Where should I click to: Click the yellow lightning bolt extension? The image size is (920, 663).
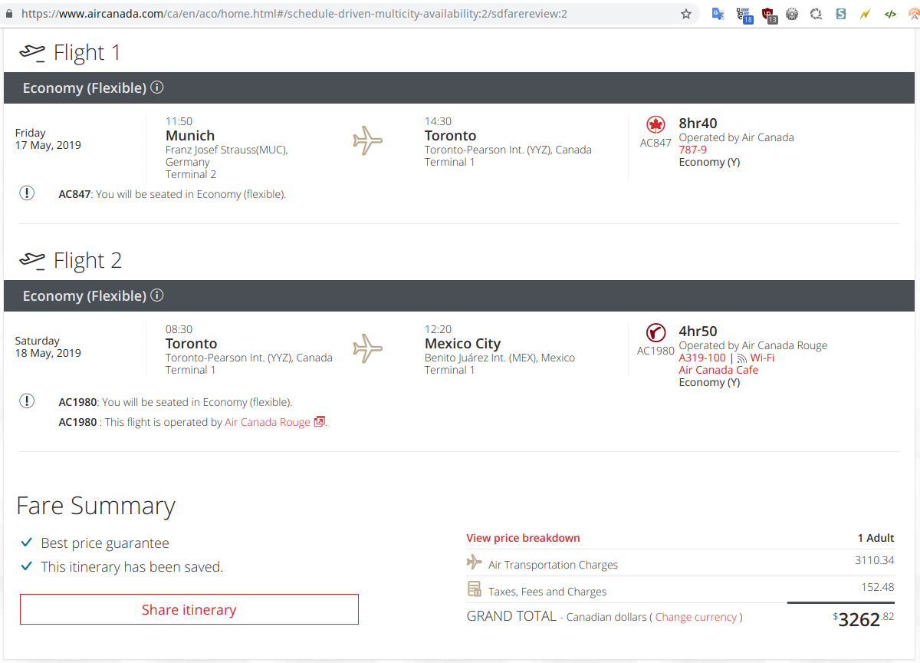click(866, 14)
